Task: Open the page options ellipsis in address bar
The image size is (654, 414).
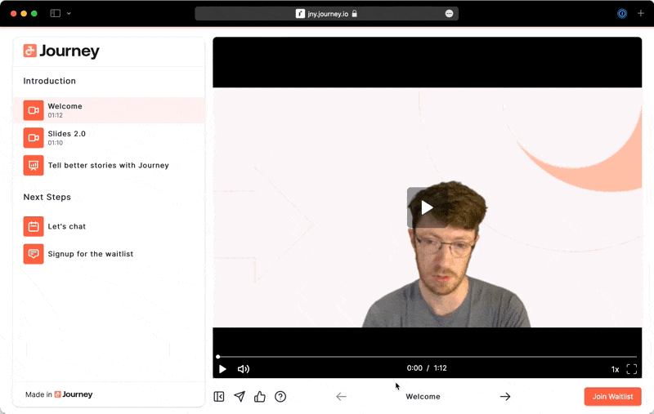Action: point(449,14)
